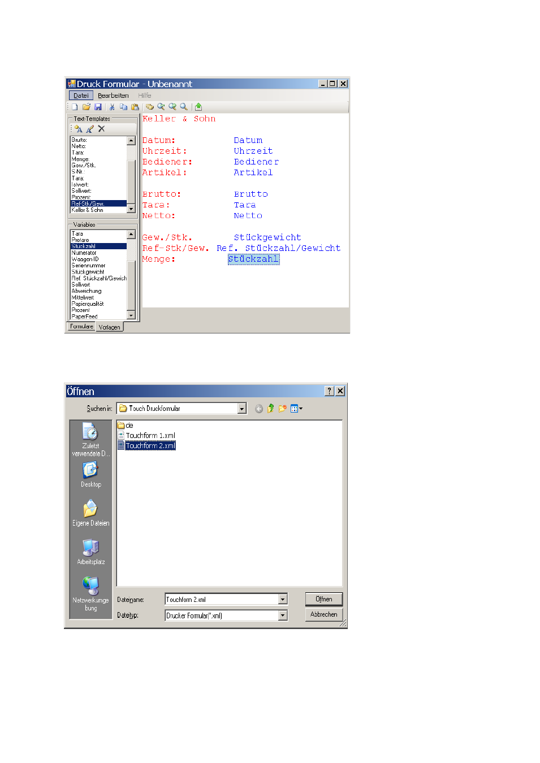540x763 pixels.
Task: Open the Bearbeiten menu
Action: [x=113, y=96]
